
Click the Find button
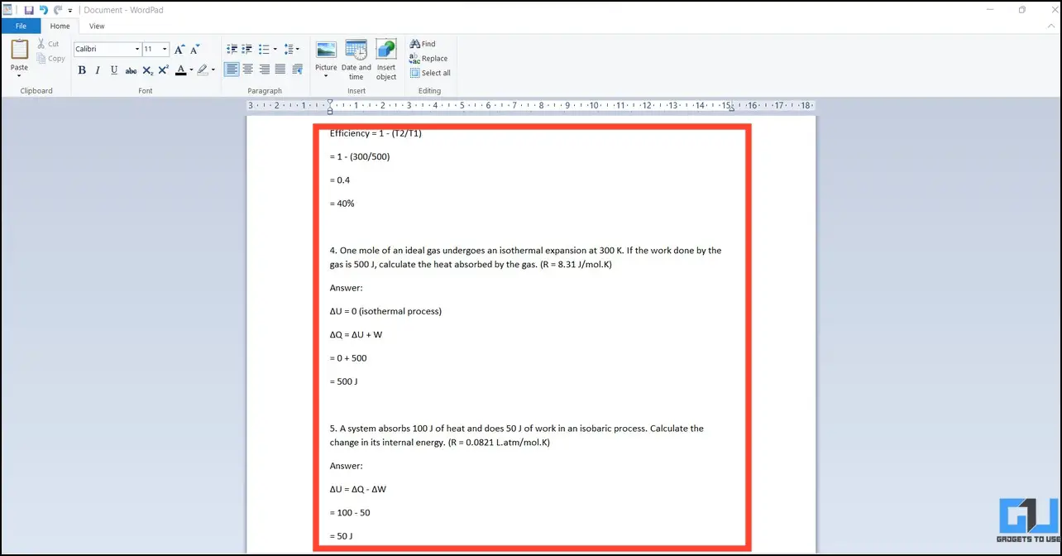coord(423,44)
